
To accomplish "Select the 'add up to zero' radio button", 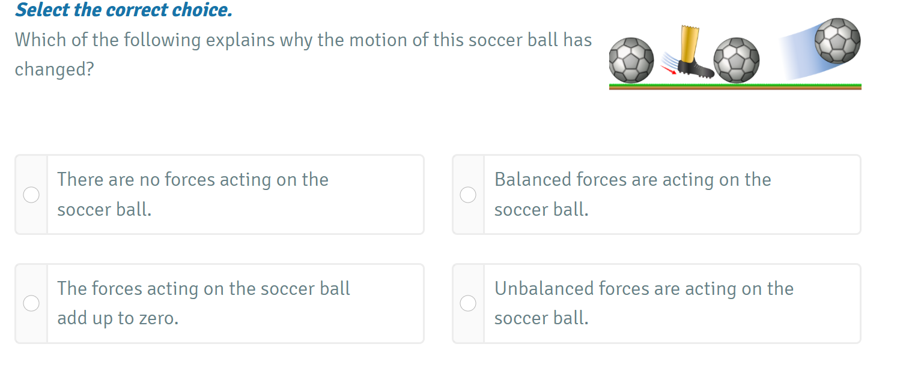I will pyautogui.click(x=31, y=304).
